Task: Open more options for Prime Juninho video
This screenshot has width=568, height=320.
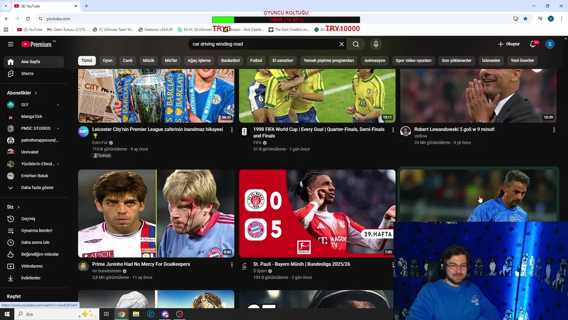Action: coord(232,264)
